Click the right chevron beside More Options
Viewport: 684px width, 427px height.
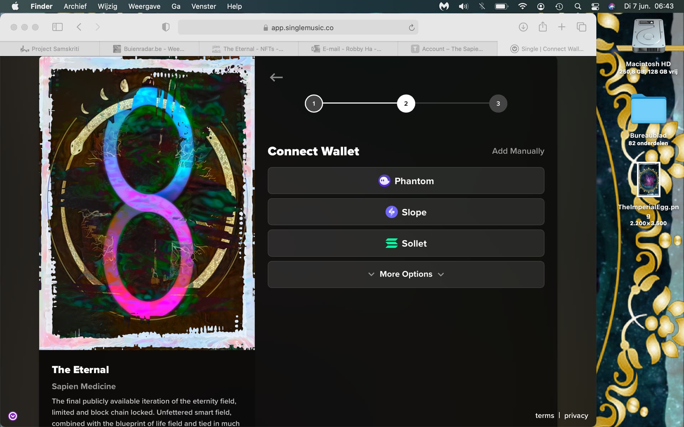[441, 274]
